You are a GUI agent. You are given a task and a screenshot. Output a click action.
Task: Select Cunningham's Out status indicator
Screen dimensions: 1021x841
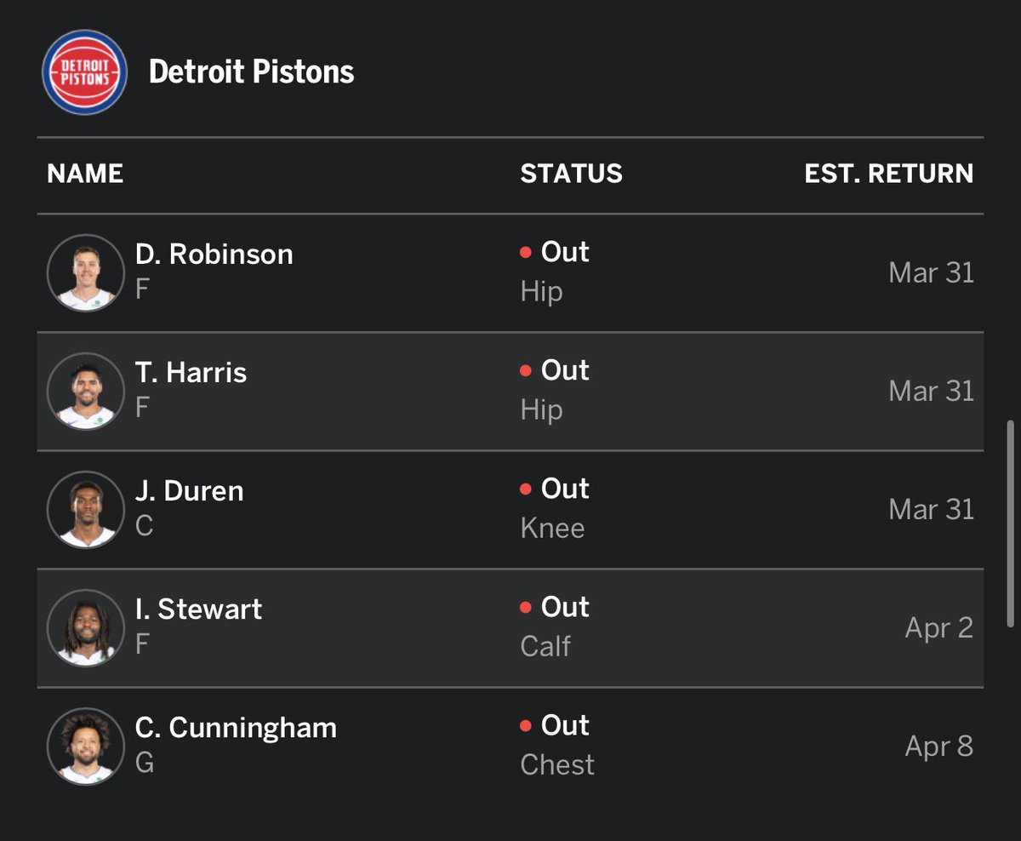[x=555, y=725]
